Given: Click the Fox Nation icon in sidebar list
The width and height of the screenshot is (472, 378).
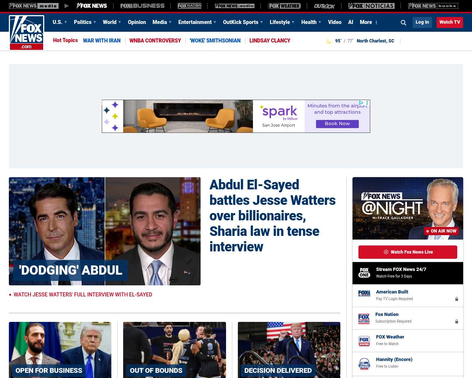Looking at the screenshot, I should click(364, 319).
